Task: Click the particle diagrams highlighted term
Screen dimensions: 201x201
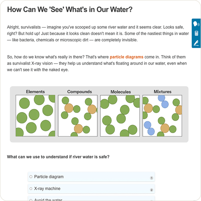Action: pyautogui.click(x=127, y=57)
